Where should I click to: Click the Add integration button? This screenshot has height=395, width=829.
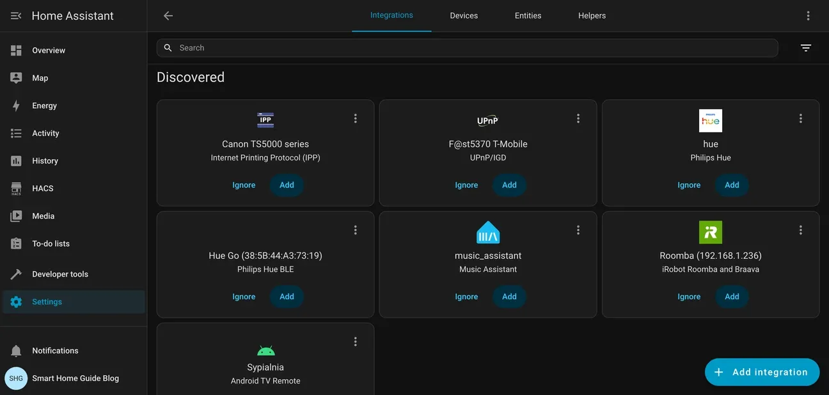tap(762, 372)
